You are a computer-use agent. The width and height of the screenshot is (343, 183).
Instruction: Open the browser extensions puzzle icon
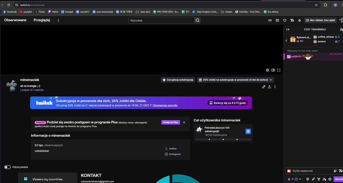pos(326,5)
